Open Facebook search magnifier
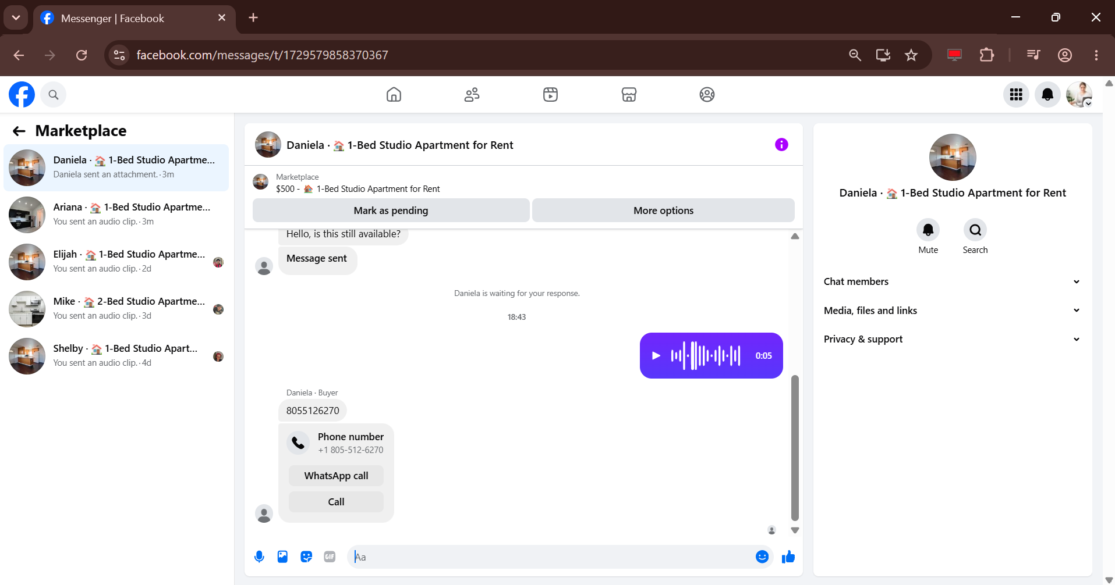The width and height of the screenshot is (1115, 585). (x=54, y=95)
